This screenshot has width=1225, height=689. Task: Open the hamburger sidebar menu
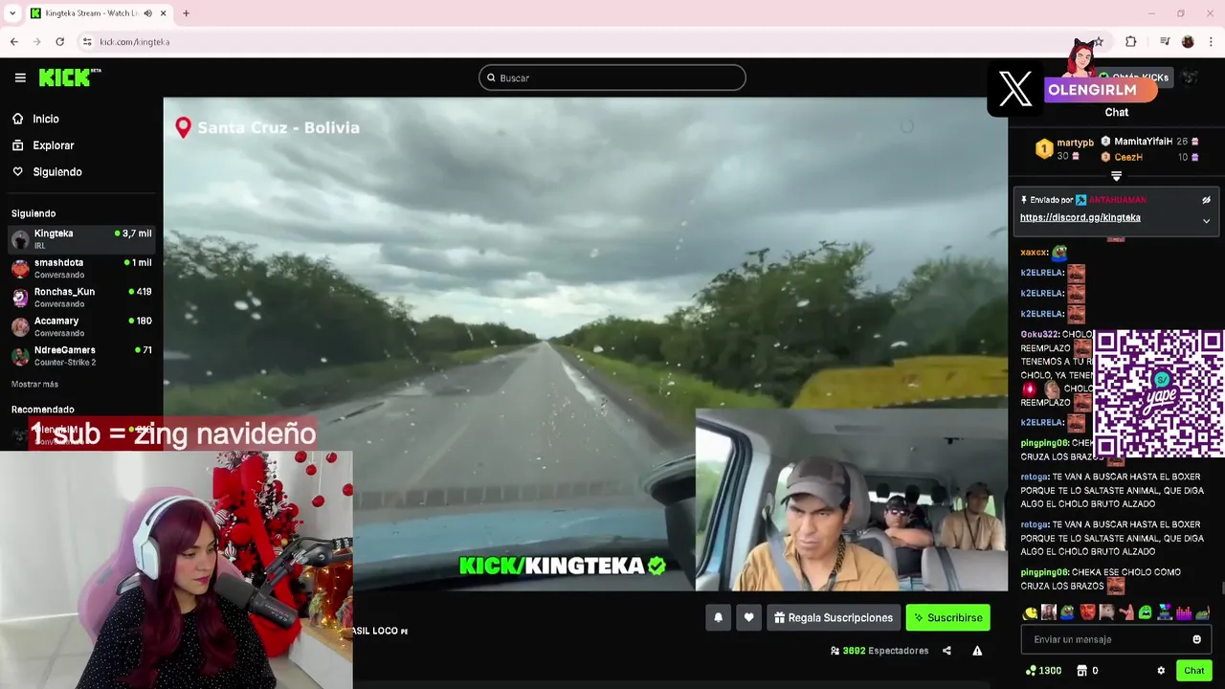tap(20, 78)
